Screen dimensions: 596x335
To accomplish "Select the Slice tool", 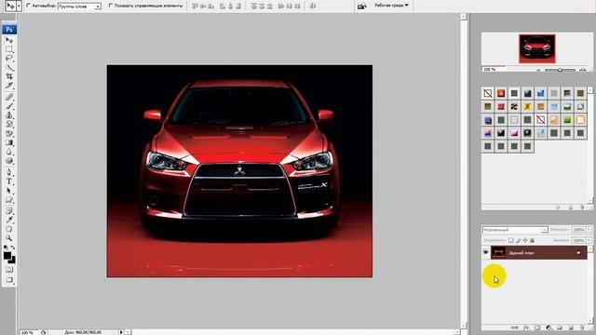I will pos(9,86).
